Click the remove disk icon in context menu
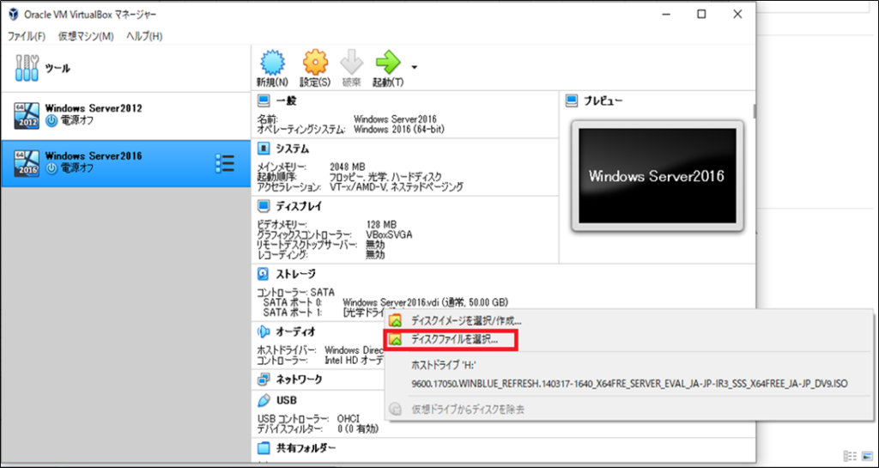 [x=395, y=409]
